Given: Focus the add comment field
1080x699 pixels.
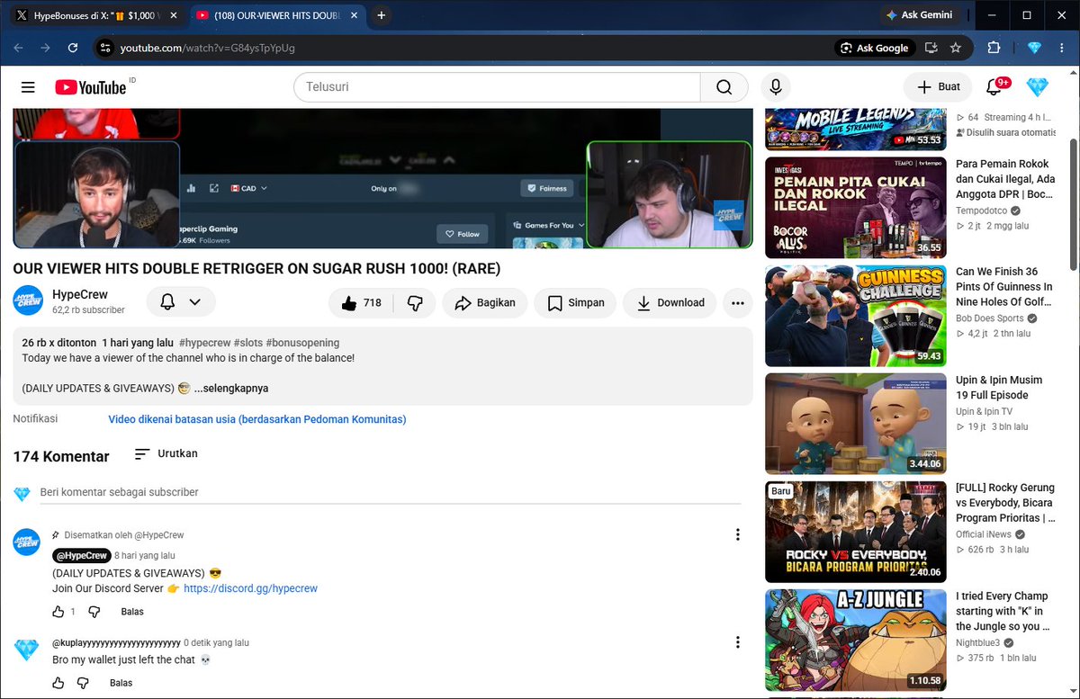Looking at the screenshot, I should pyautogui.click(x=391, y=492).
